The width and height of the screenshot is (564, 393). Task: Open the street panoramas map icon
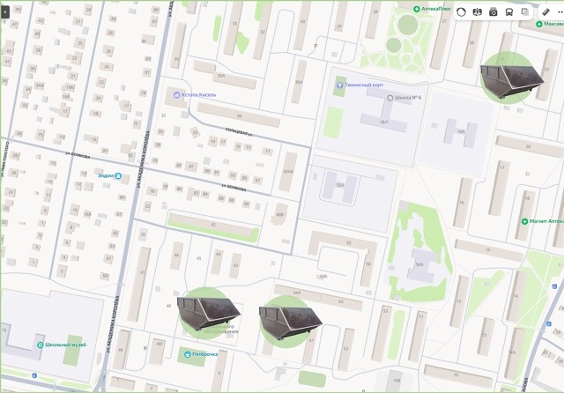pyautogui.click(x=478, y=11)
